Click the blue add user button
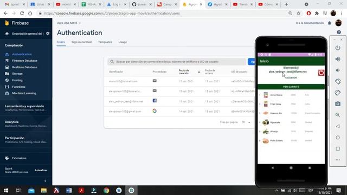This screenshot has width=347, height=195. (x=252, y=62)
